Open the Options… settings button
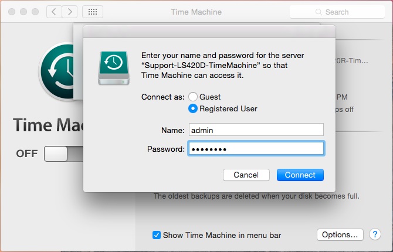This screenshot has height=252, width=393. (x=340, y=235)
